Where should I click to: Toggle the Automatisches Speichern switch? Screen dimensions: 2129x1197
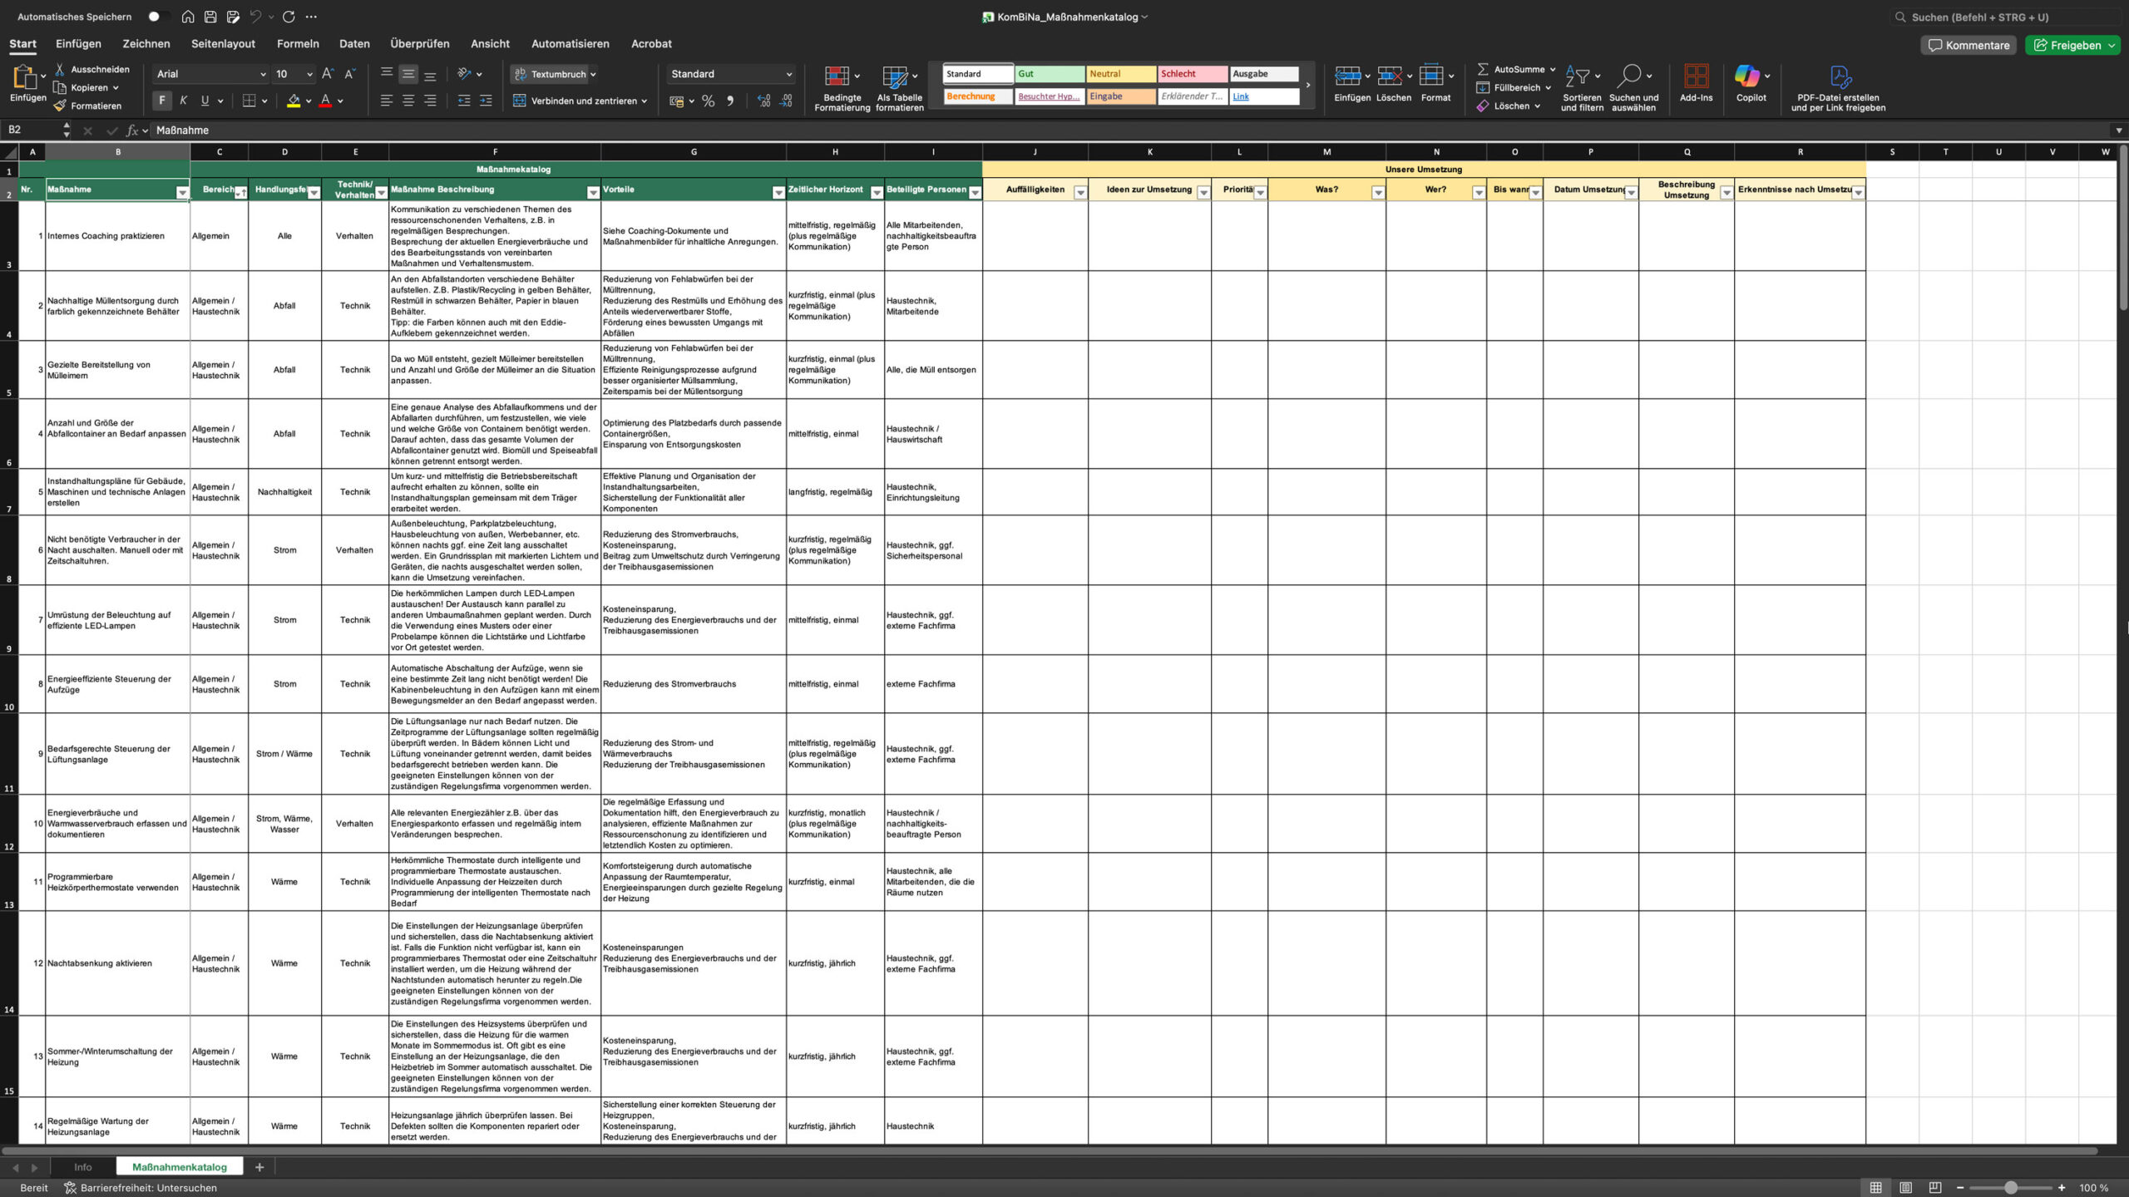click(x=157, y=17)
